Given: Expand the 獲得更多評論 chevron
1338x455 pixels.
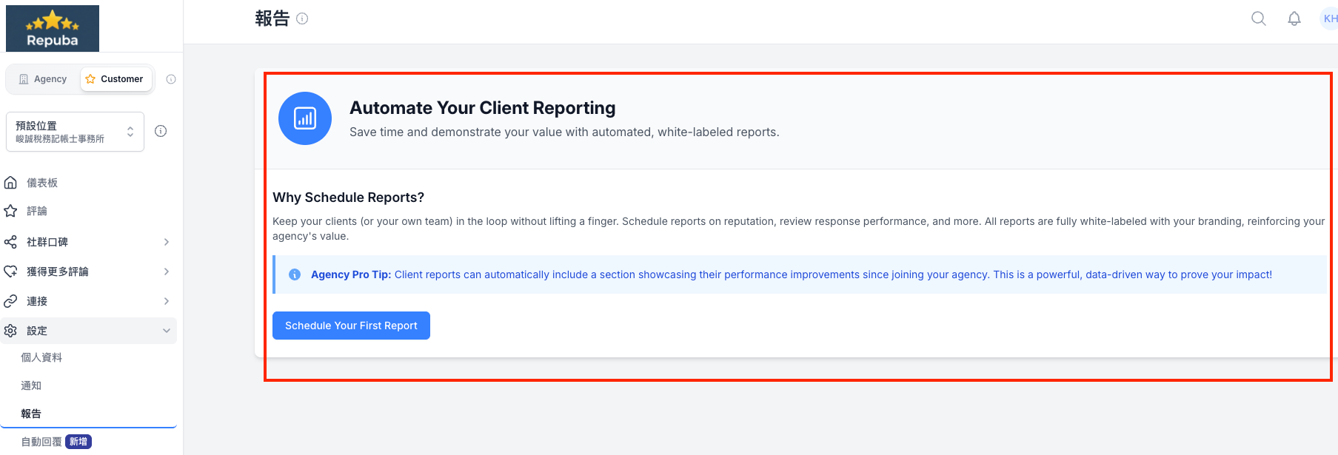Looking at the screenshot, I should pyautogui.click(x=167, y=272).
